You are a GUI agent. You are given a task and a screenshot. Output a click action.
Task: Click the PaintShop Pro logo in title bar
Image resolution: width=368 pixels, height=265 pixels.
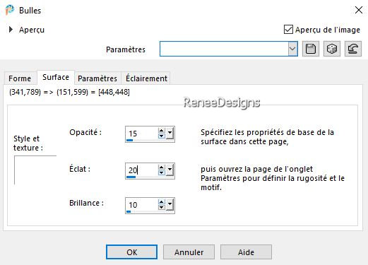point(10,10)
